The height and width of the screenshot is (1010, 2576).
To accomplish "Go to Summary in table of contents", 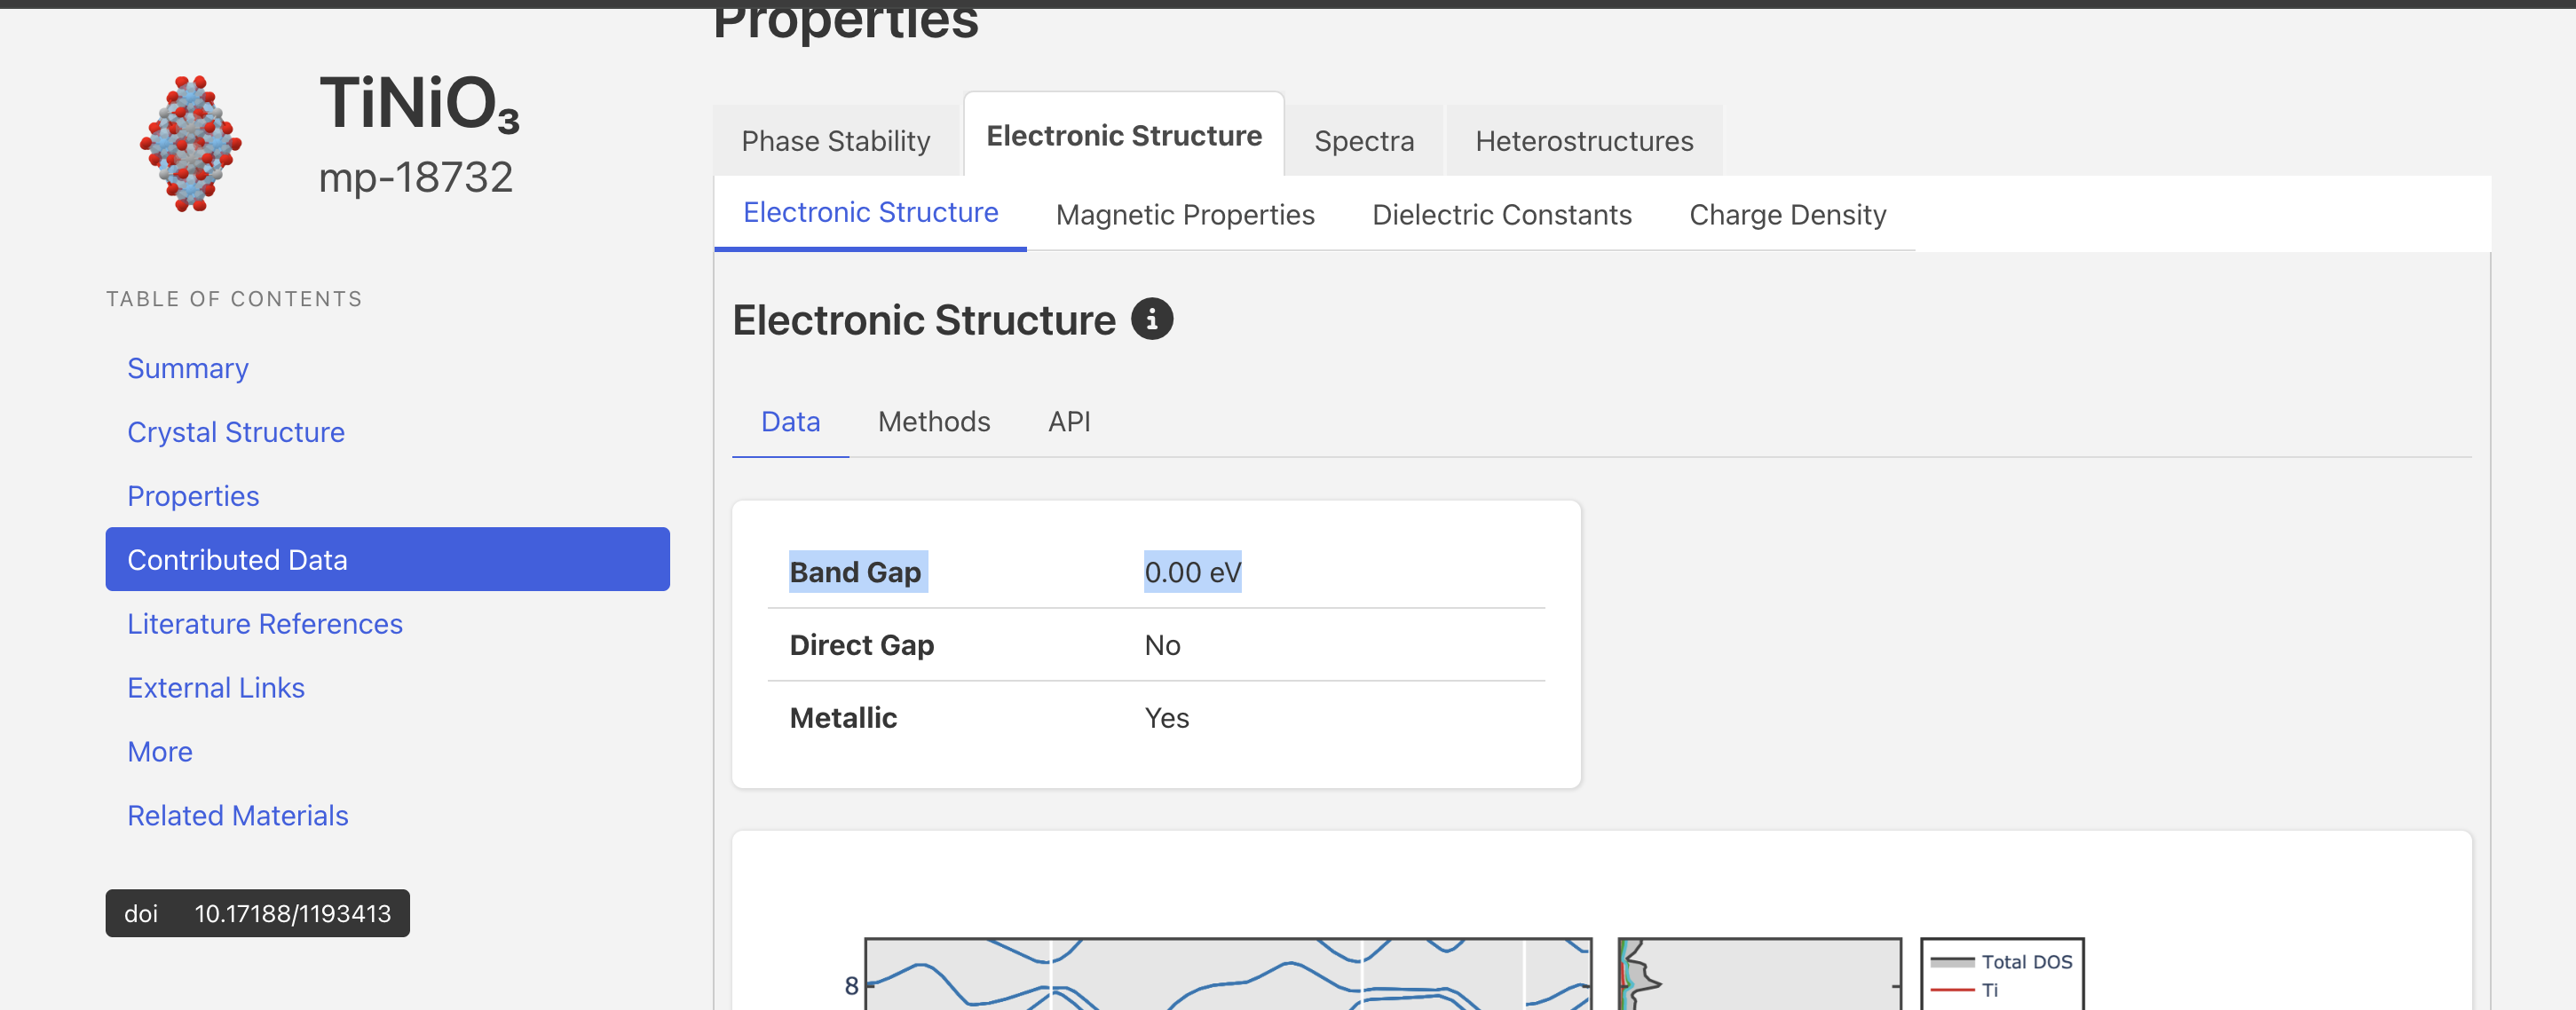I will click(188, 368).
